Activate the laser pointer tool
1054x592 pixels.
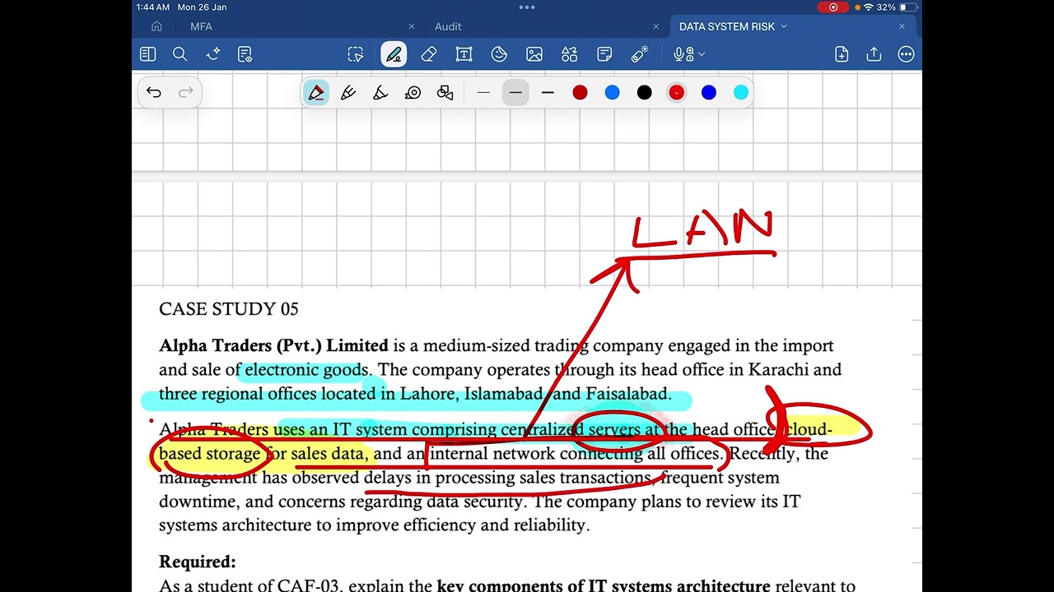[640, 54]
